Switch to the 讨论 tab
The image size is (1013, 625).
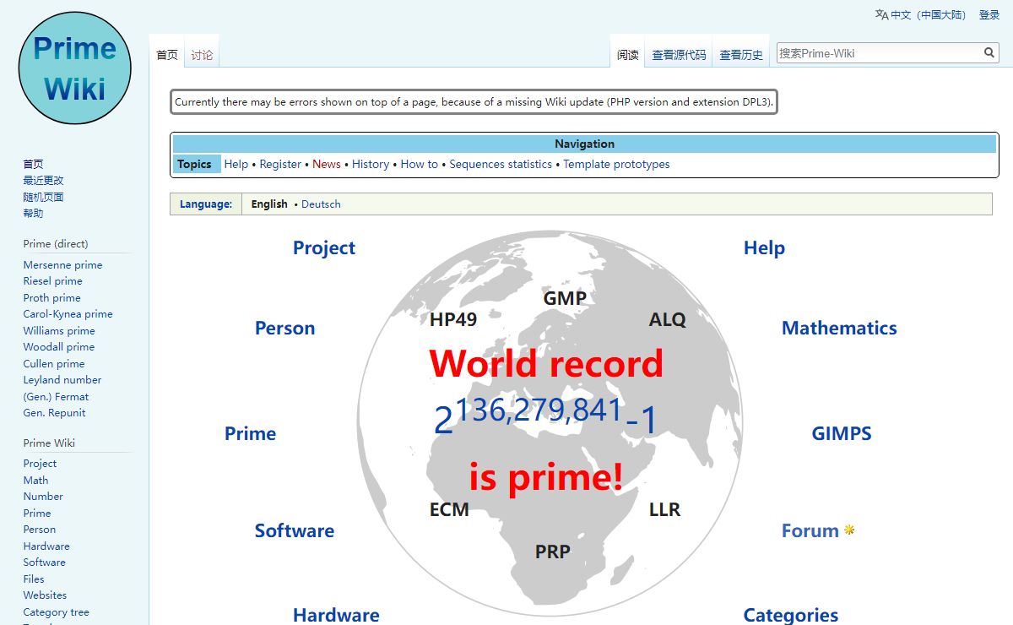202,55
